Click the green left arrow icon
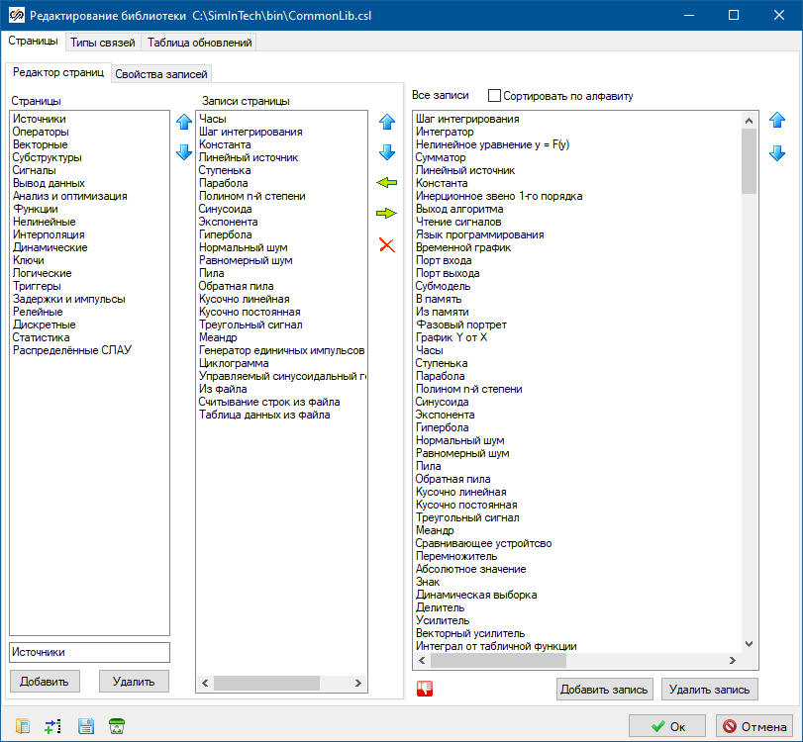 [x=386, y=183]
